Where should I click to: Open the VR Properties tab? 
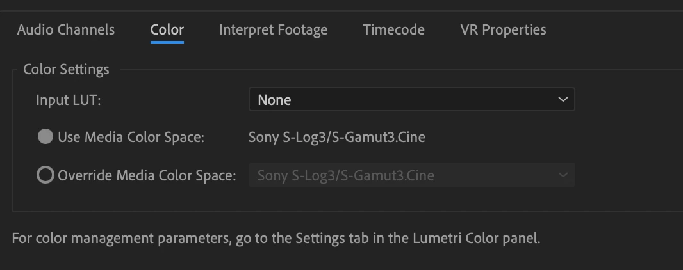click(503, 29)
